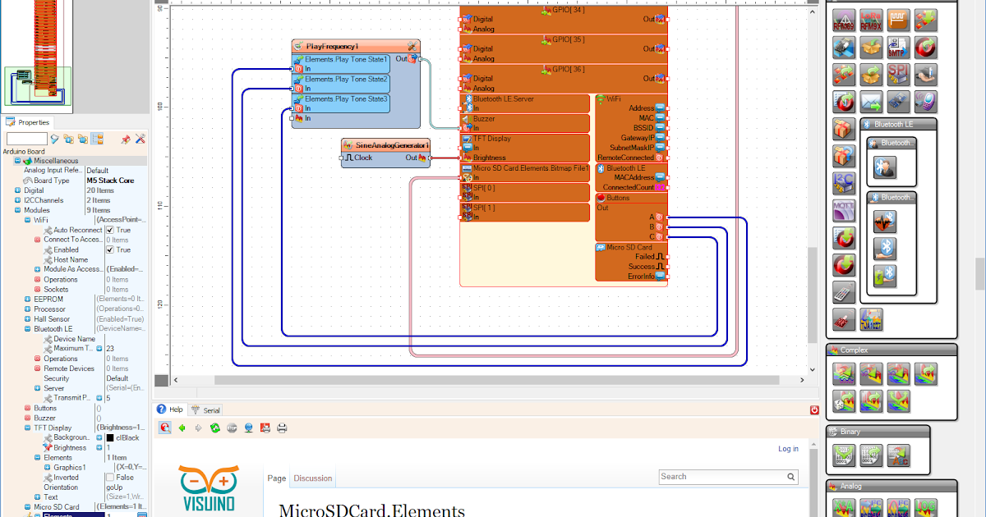Click the back navigation arrow in Help toolbar
This screenshot has height=517, width=986.
tap(182, 428)
